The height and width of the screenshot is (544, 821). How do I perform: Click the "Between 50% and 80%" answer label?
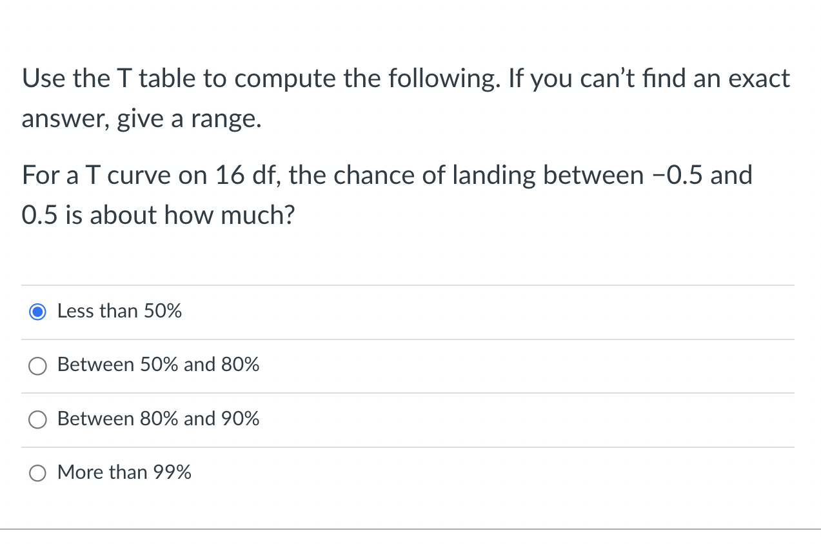158,365
